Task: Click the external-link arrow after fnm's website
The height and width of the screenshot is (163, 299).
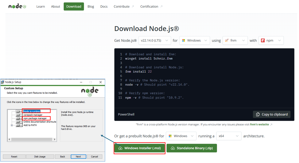Action: (x=271, y=125)
